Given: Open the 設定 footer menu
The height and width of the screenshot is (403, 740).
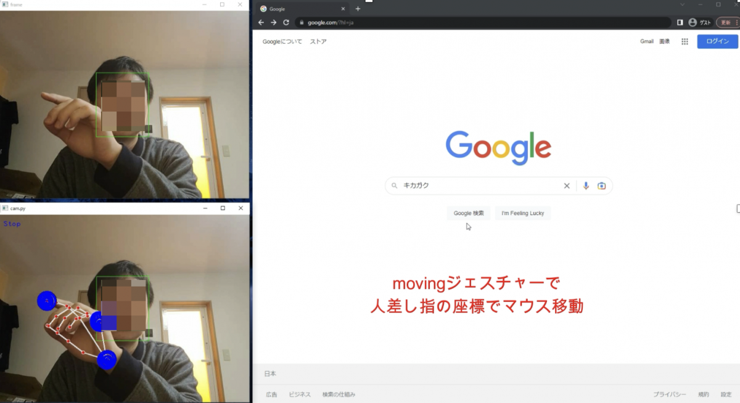Looking at the screenshot, I should [x=726, y=394].
